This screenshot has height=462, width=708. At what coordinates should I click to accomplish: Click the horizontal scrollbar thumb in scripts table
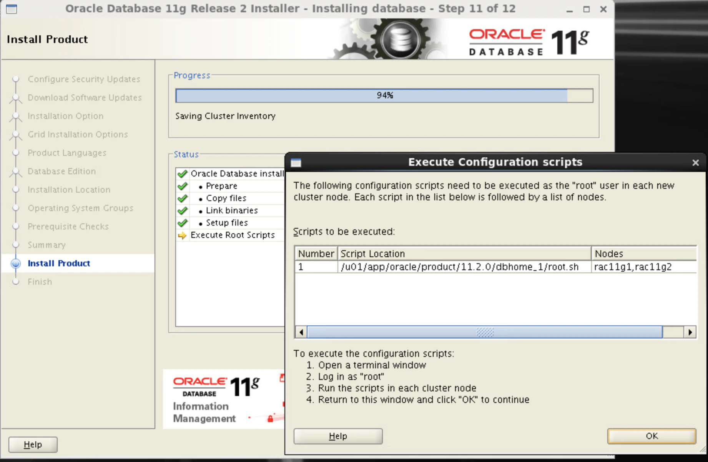point(485,332)
